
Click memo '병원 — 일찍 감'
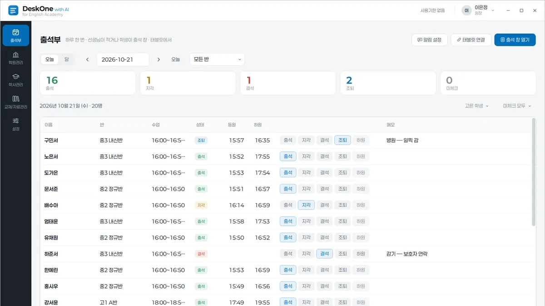pyautogui.click(x=402, y=141)
